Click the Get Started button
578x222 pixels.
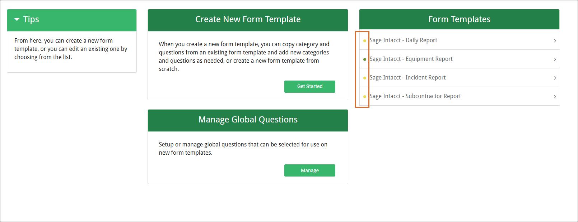[310, 87]
